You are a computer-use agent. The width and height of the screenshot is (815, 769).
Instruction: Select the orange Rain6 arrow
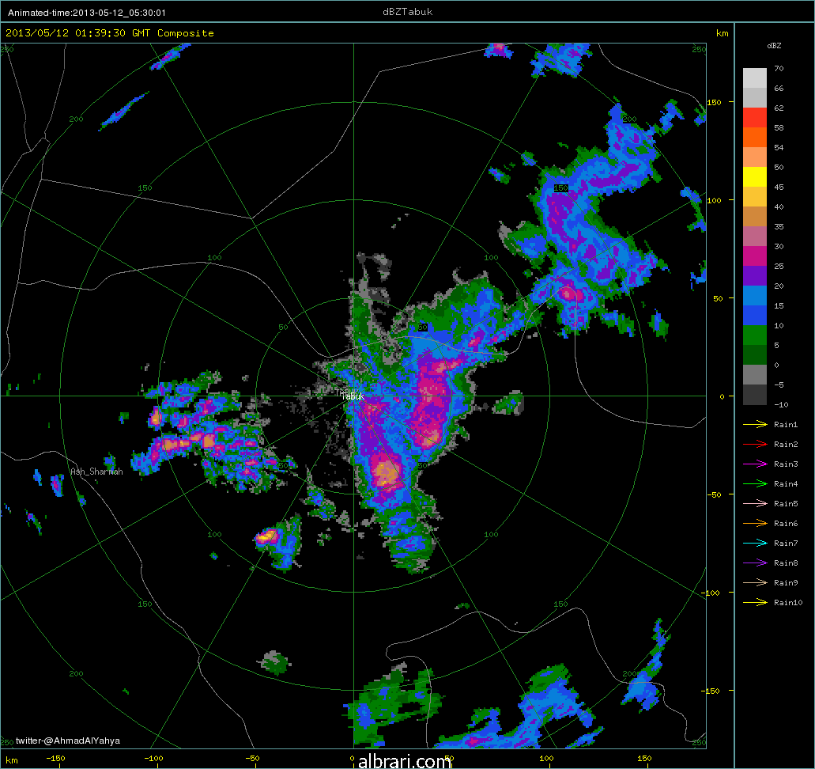pyautogui.click(x=755, y=524)
